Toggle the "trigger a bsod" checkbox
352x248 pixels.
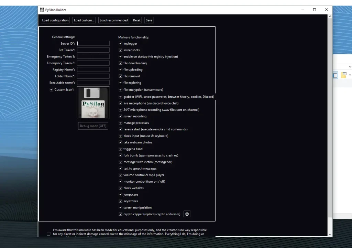[120, 149]
